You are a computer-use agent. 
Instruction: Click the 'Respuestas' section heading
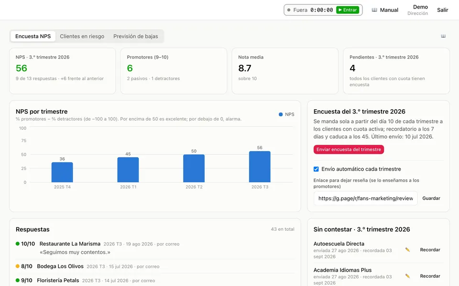33,229
